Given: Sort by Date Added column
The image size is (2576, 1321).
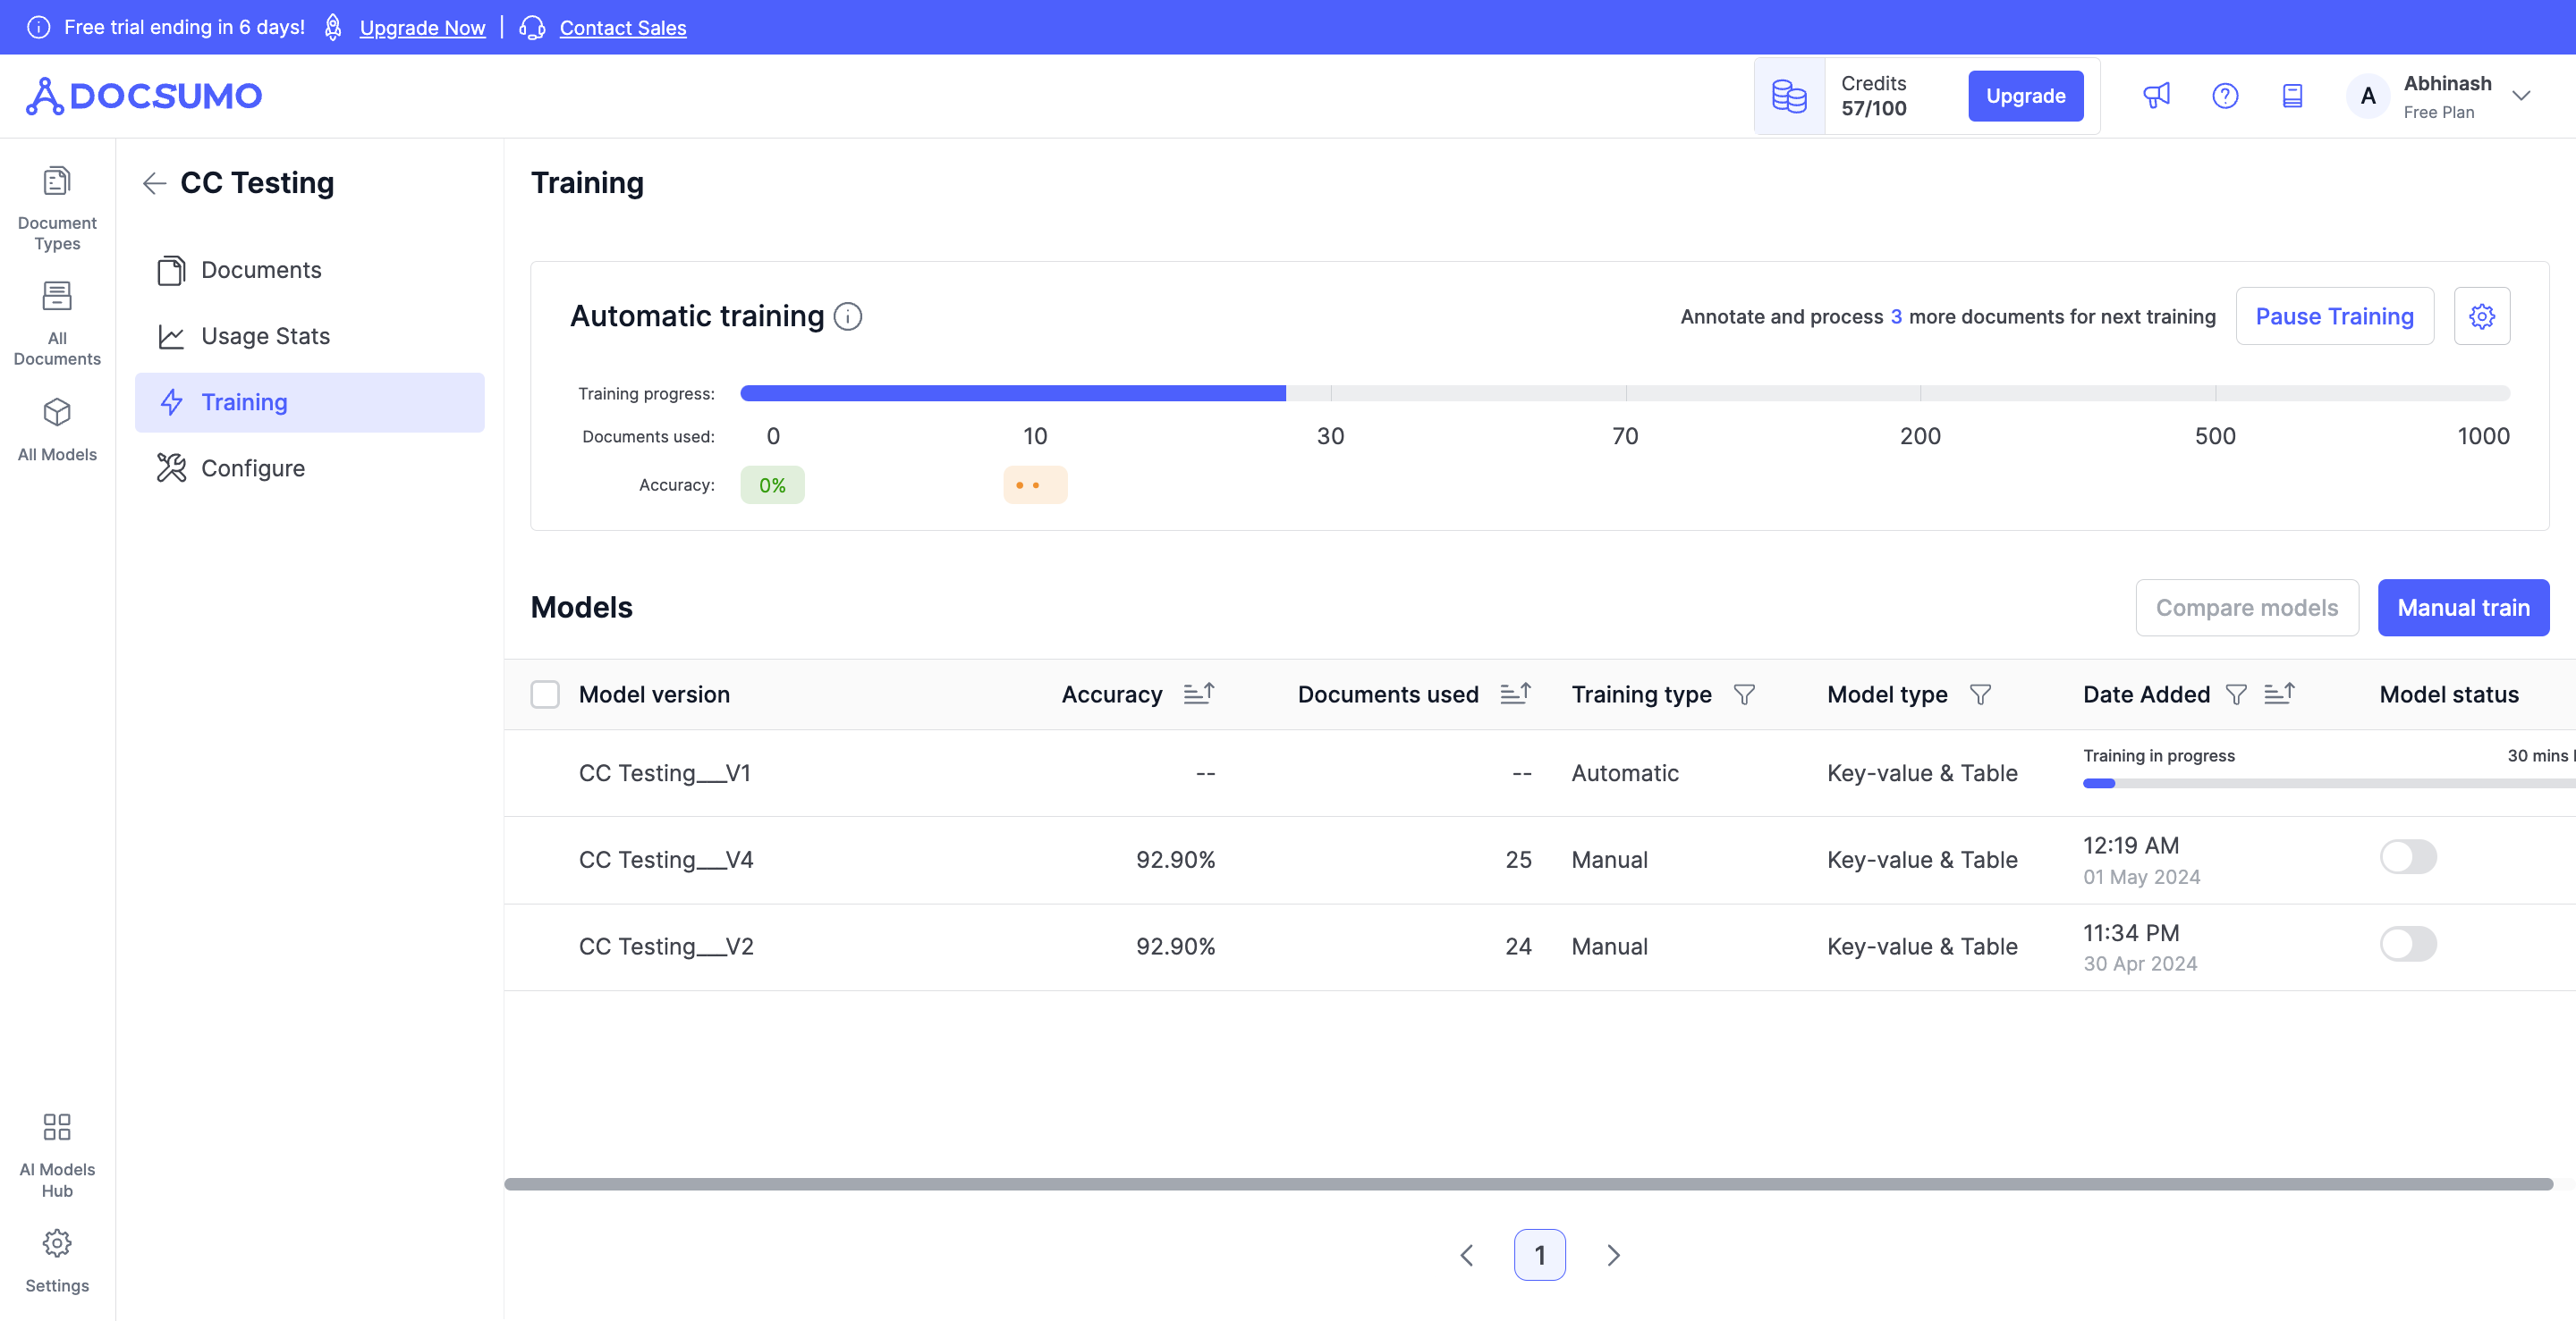Looking at the screenshot, I should (2279, 694).
